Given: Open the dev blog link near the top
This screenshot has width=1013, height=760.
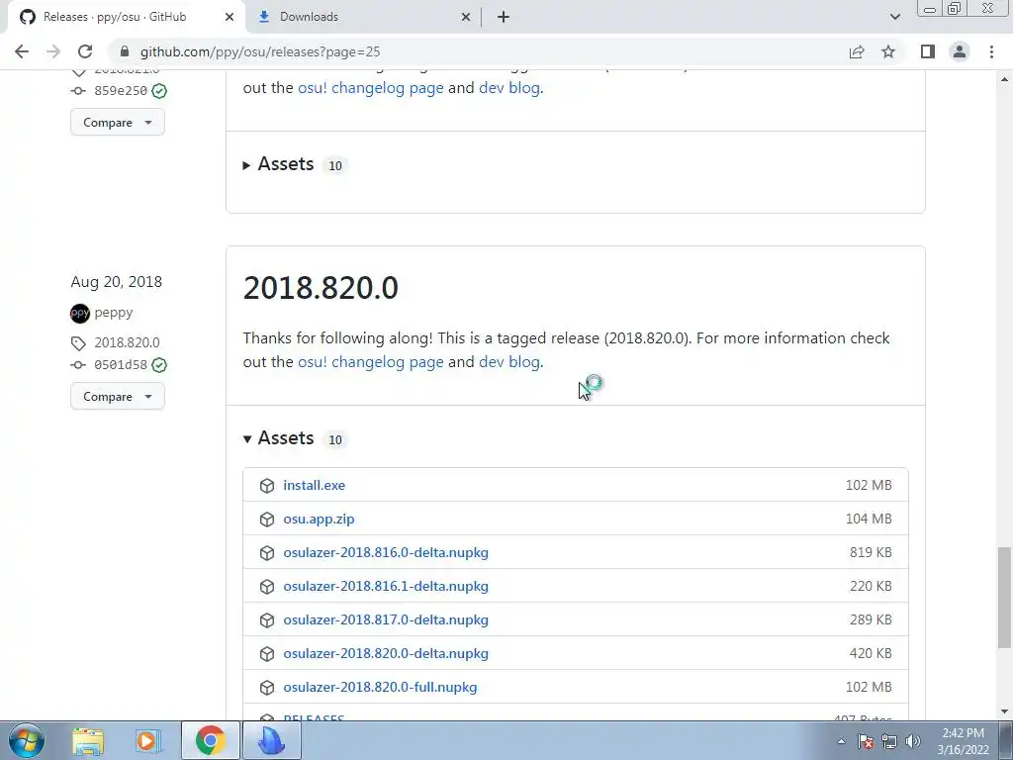Looking at the screenshot, I should pos(509,88).
